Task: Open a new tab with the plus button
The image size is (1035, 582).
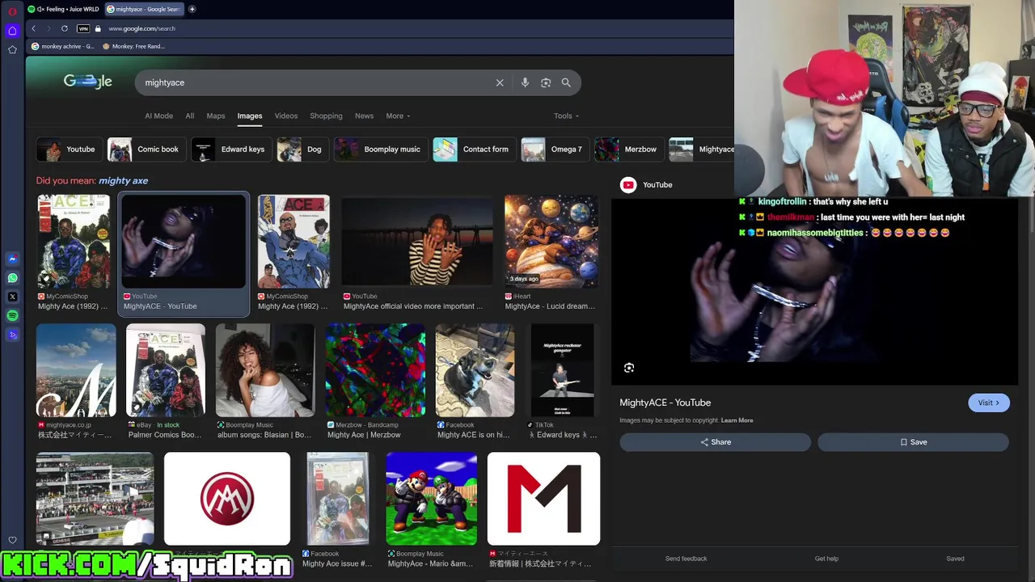Action: point(192,9)
